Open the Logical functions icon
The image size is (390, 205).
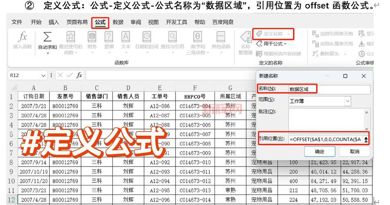[109, 37]
